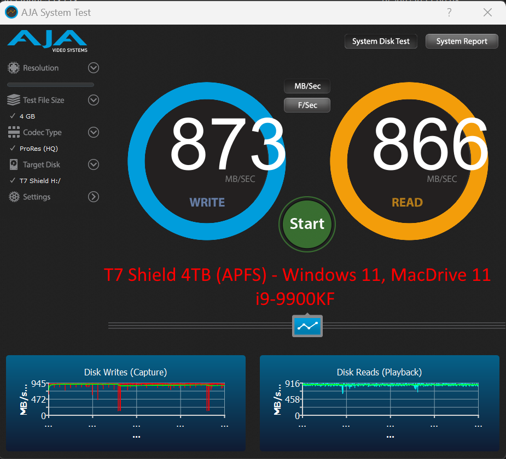Select the T7 Shield H:/ target disk
506x459 pixels.
coord(35,180)
